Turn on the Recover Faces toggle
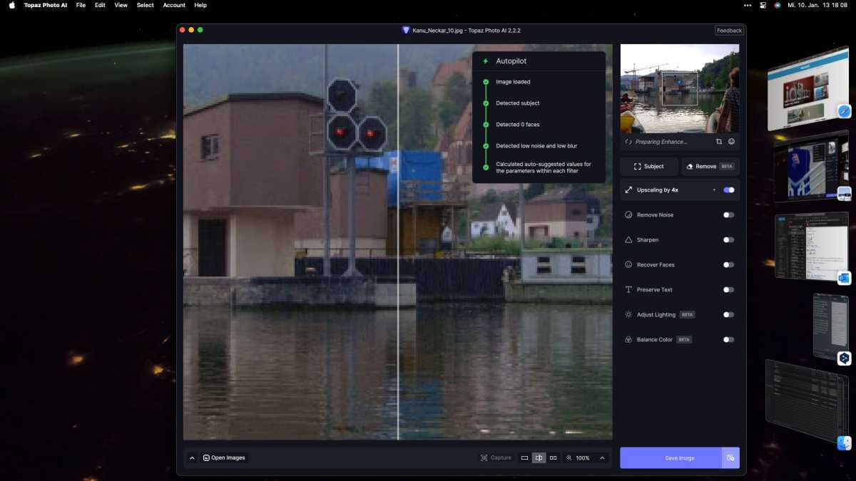 [728, 264]
